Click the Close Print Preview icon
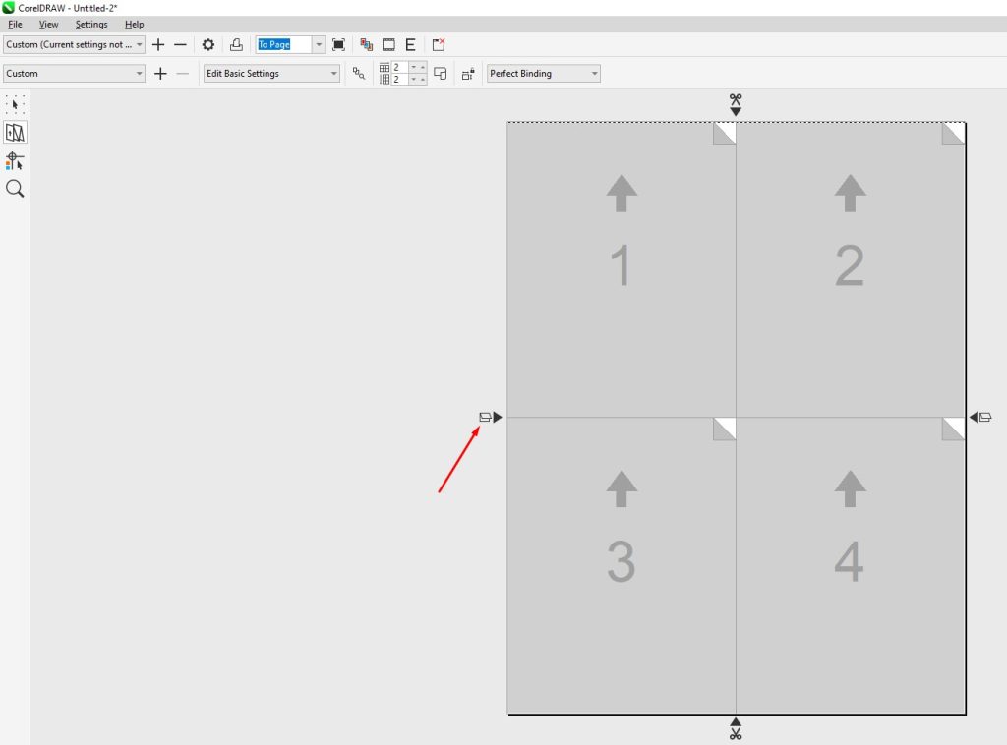This screenshot has width=1007, height=745. [x=438, y=43]
